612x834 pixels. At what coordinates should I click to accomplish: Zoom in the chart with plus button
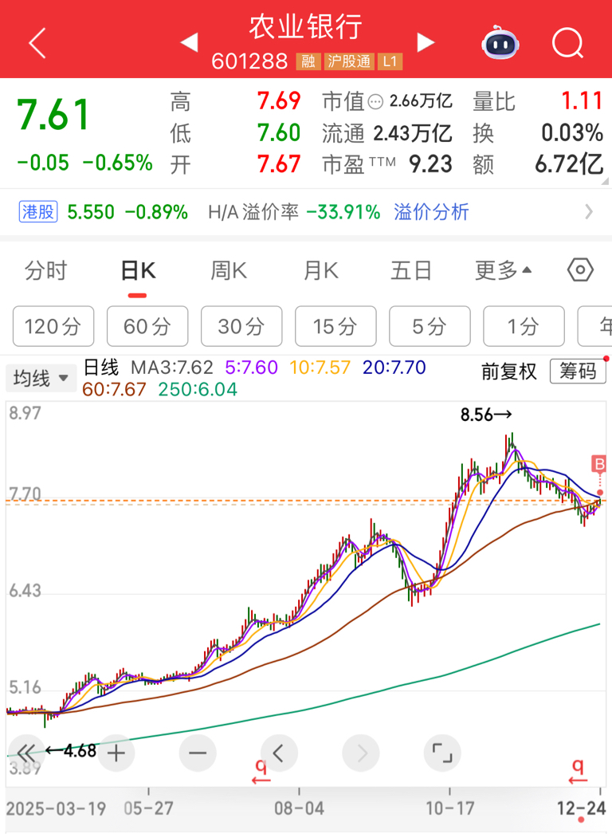point(116,753)
